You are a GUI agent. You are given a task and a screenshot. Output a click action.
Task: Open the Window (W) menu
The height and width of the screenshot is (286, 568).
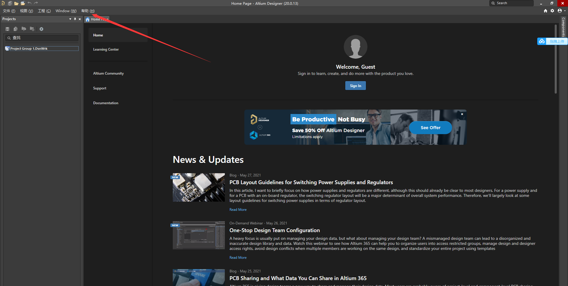coord(66,11)
